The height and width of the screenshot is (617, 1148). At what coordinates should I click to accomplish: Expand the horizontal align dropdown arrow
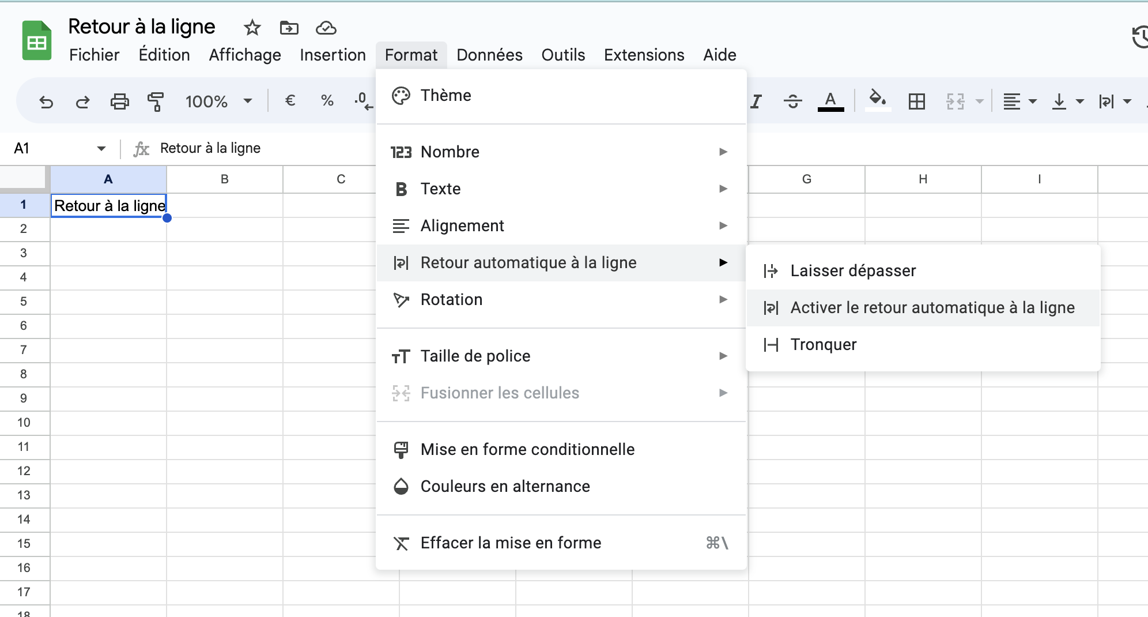(x=1032, y=101)
